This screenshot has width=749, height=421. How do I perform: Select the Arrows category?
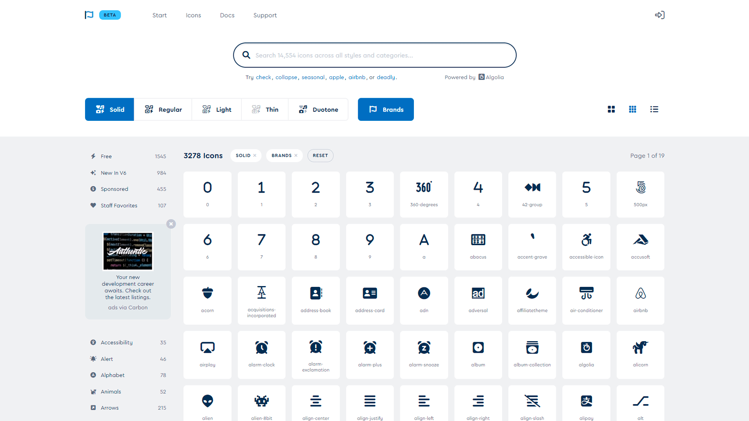128,408
